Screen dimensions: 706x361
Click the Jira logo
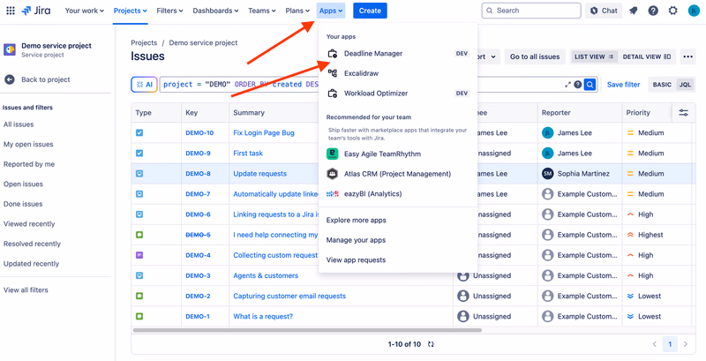pos(36,11)
